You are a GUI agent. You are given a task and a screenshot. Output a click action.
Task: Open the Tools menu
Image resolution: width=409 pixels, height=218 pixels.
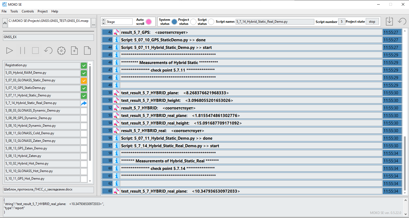14,11
